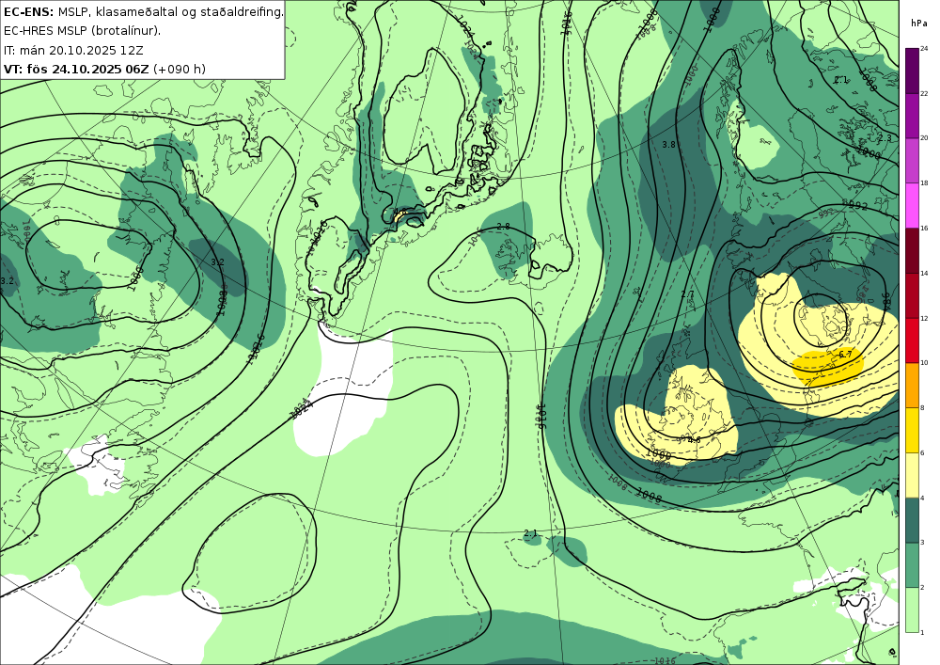Click the '2.8' spread value near Iceland
The image size is (940, 665).
pyautogui.click(x=503, y=227)
